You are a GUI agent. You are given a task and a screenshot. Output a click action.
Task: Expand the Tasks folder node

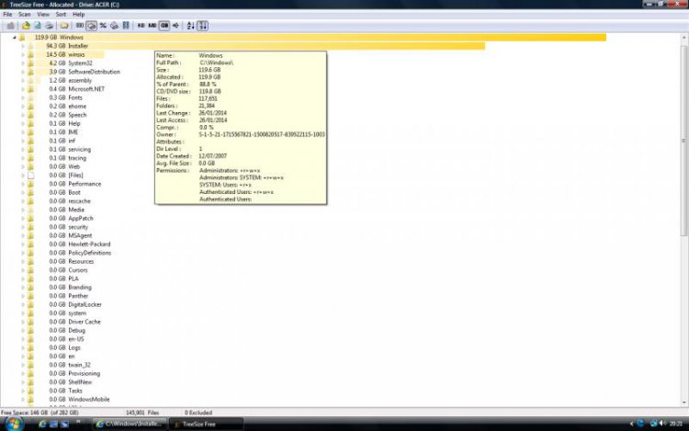point(23,391)
